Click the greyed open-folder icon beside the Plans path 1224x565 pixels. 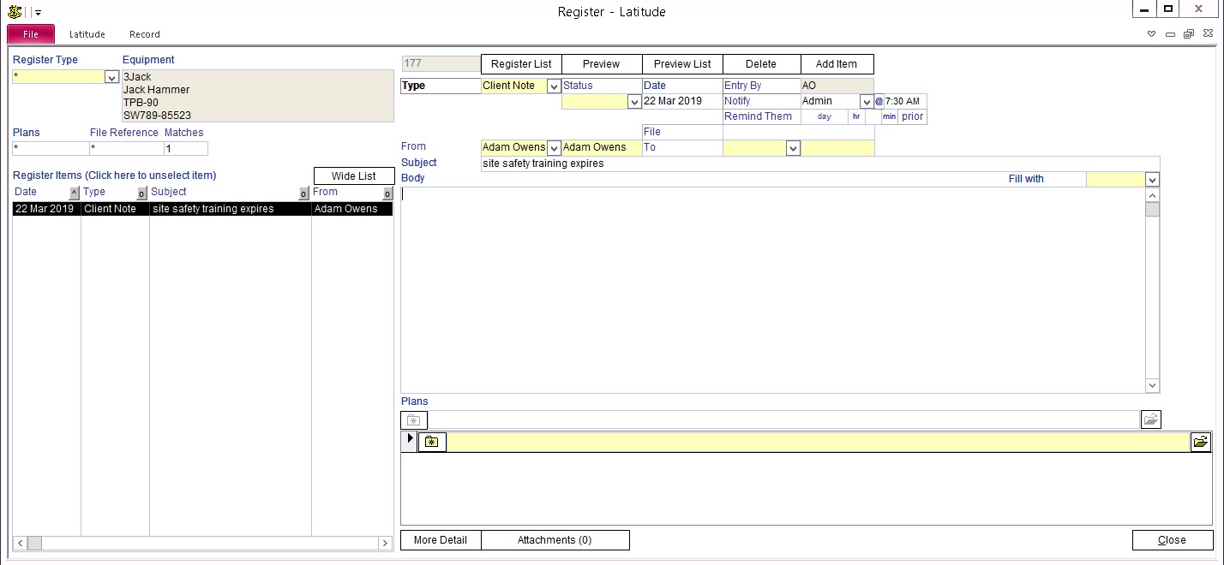tap(1150, 419)
